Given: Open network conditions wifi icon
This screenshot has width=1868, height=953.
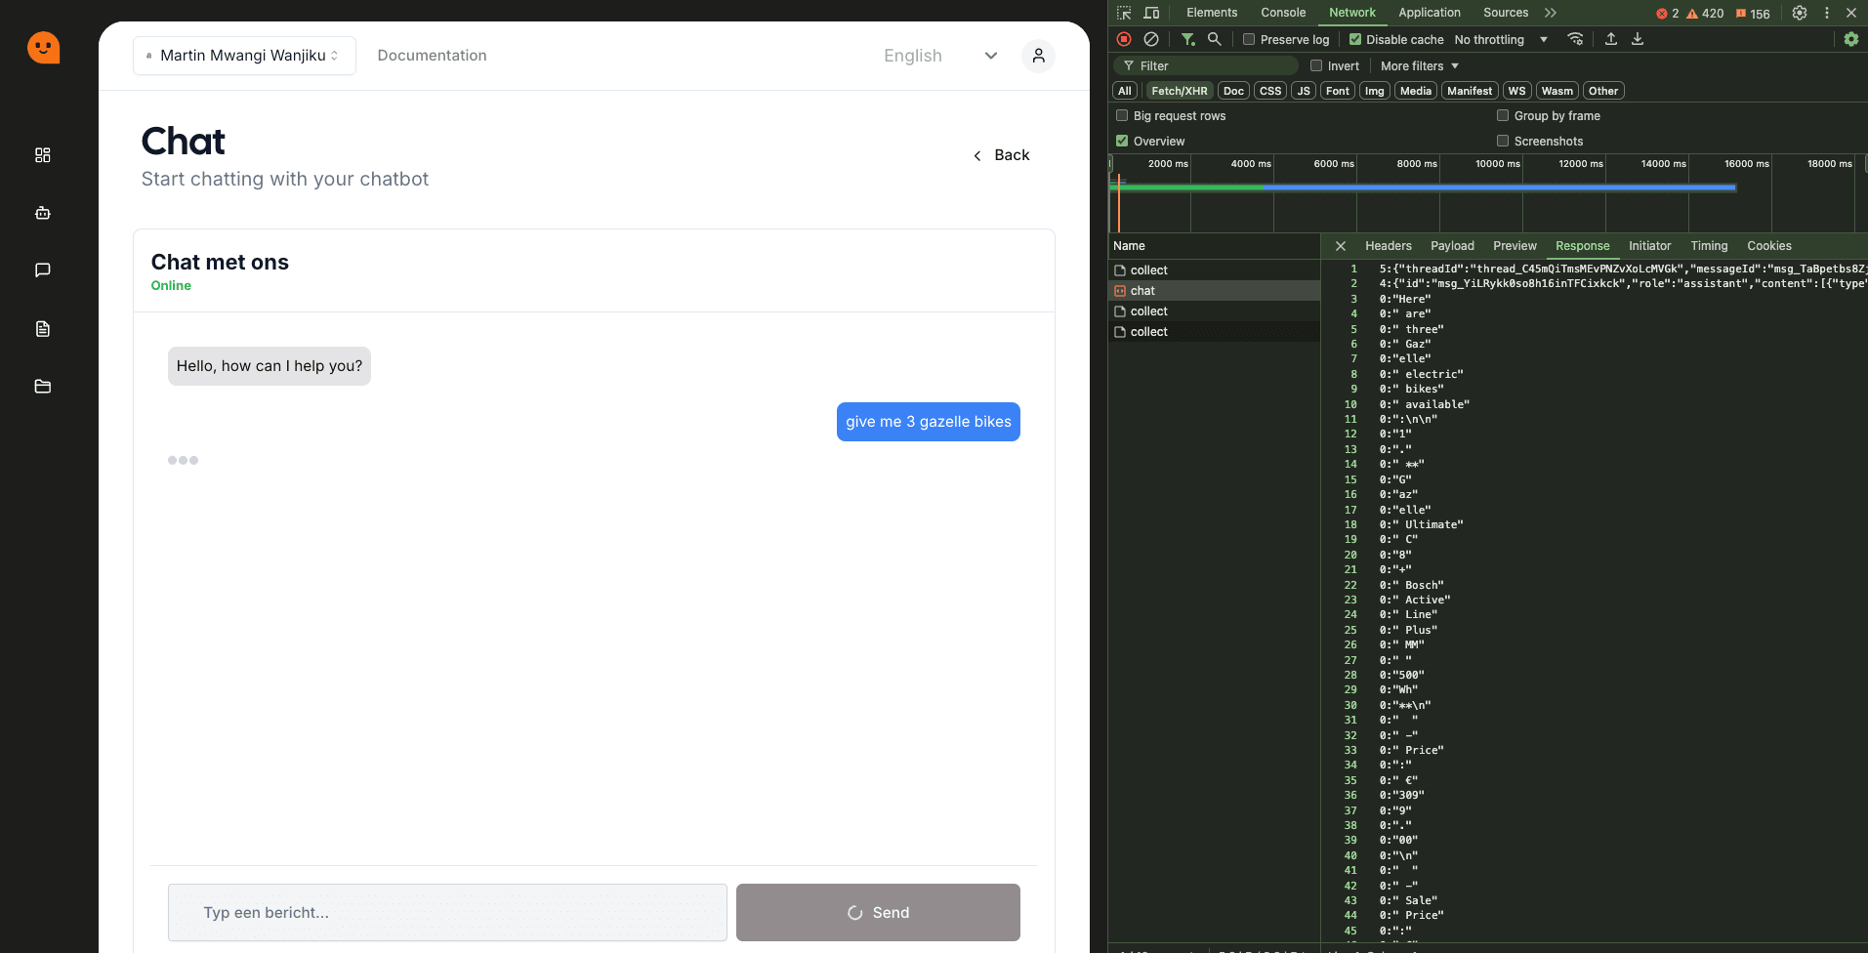Looking at the screenshot, I should coord(1575,39).
